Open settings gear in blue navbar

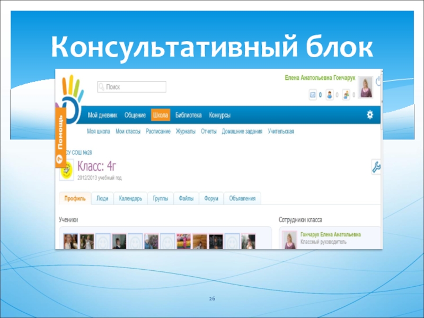[x=370, y=115]
